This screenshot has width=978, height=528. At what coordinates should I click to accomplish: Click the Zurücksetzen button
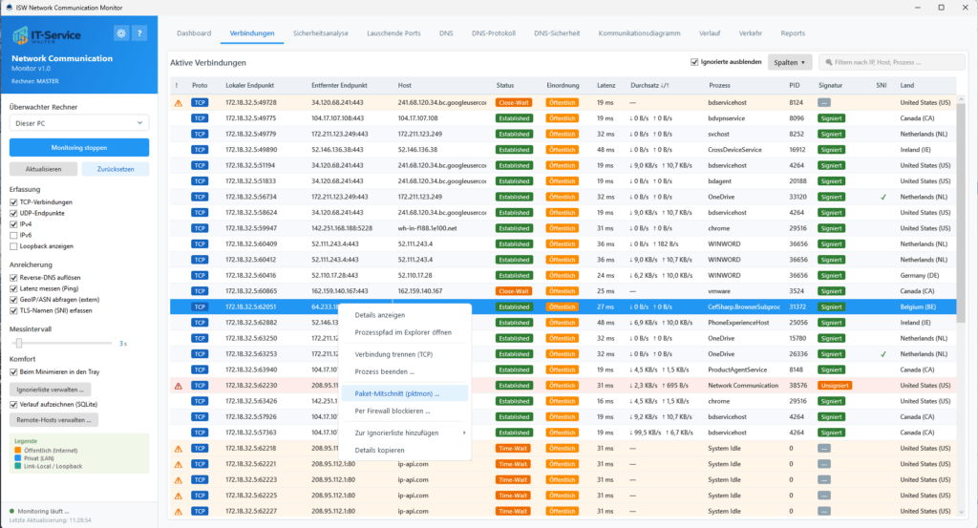click(116, 169)
